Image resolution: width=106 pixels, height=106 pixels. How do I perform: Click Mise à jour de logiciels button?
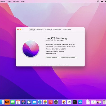point(69,58)
